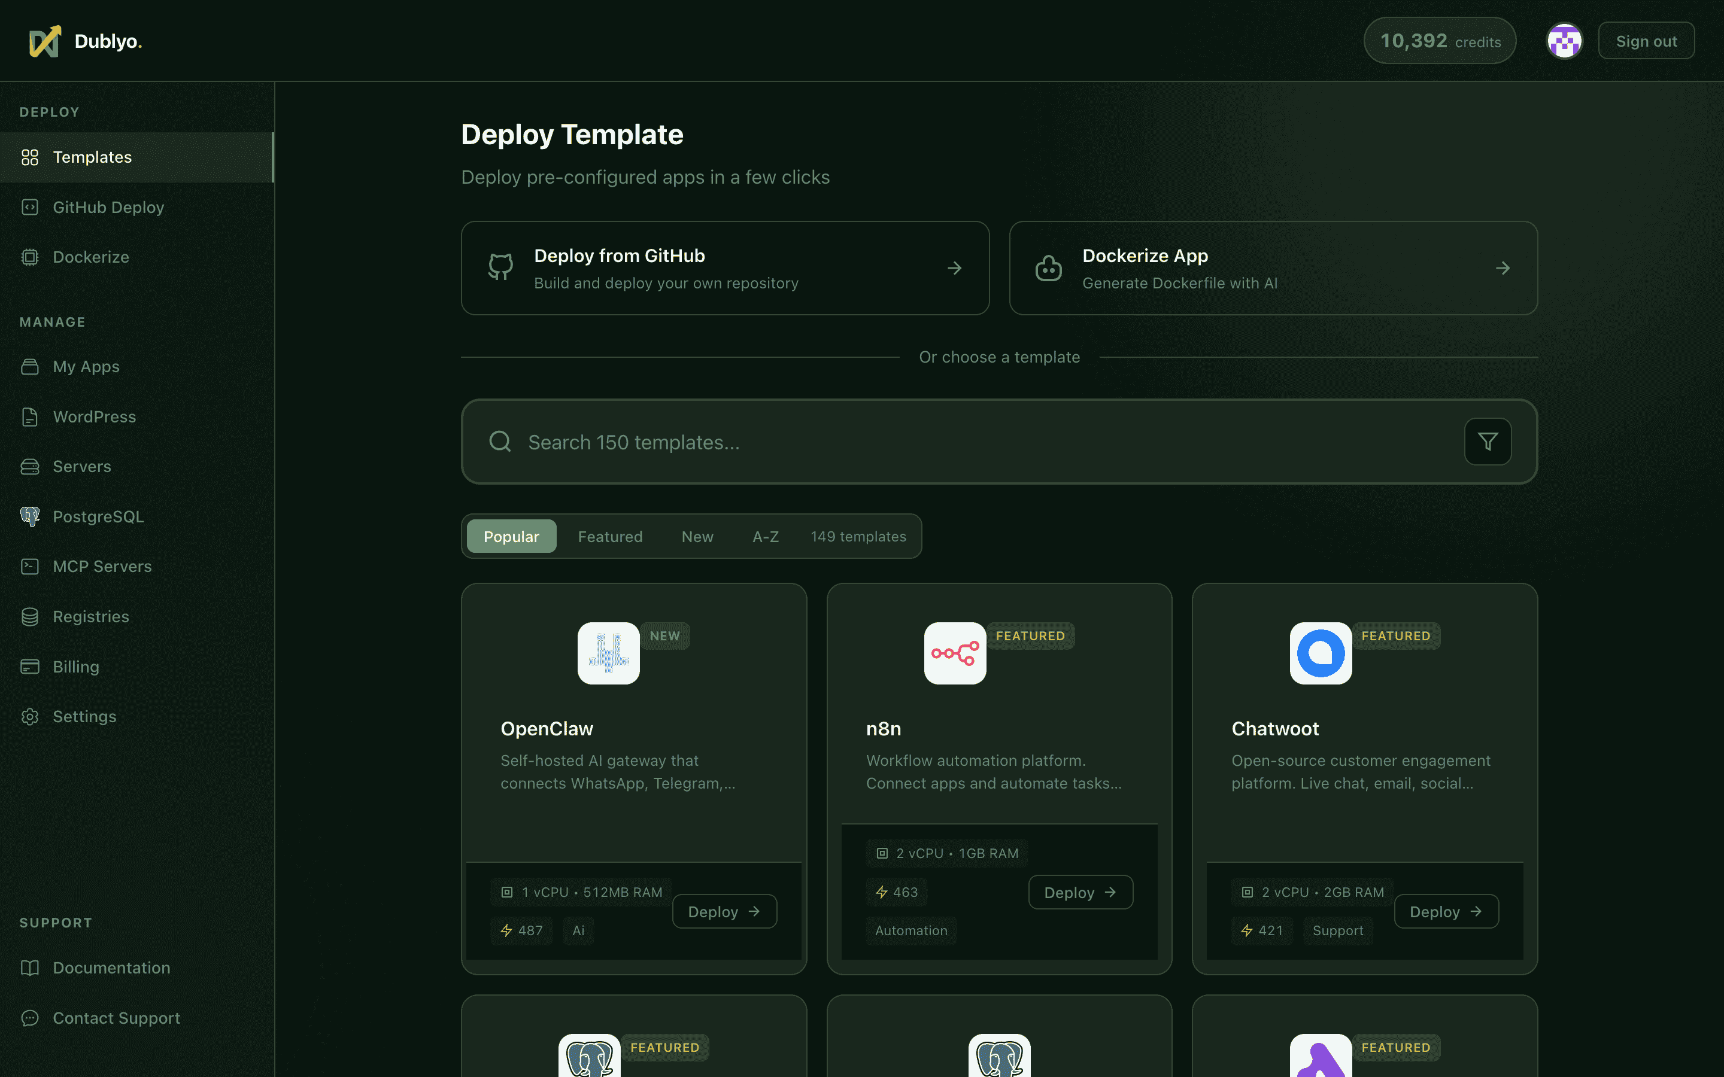Click the Dockerize chip icon in sidebar
The height and width of the screenshot is (1077, 1724).
coord(30,257)
